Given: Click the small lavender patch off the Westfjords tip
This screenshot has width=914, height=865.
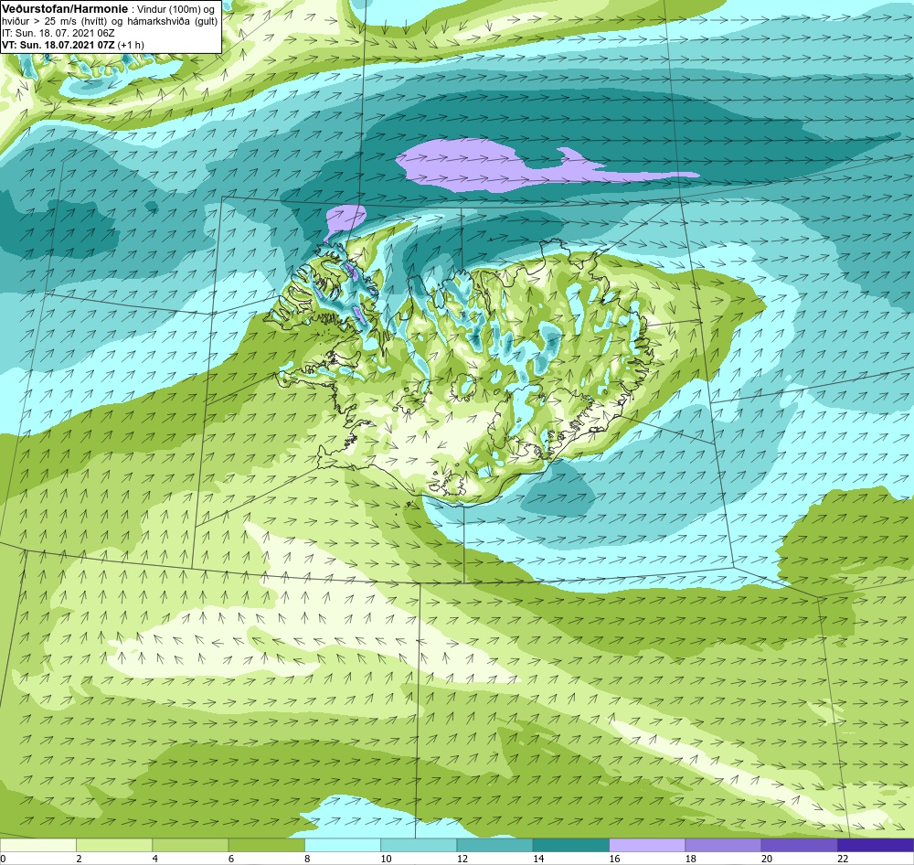Looking at the screenshot, I should click(344, 220).
